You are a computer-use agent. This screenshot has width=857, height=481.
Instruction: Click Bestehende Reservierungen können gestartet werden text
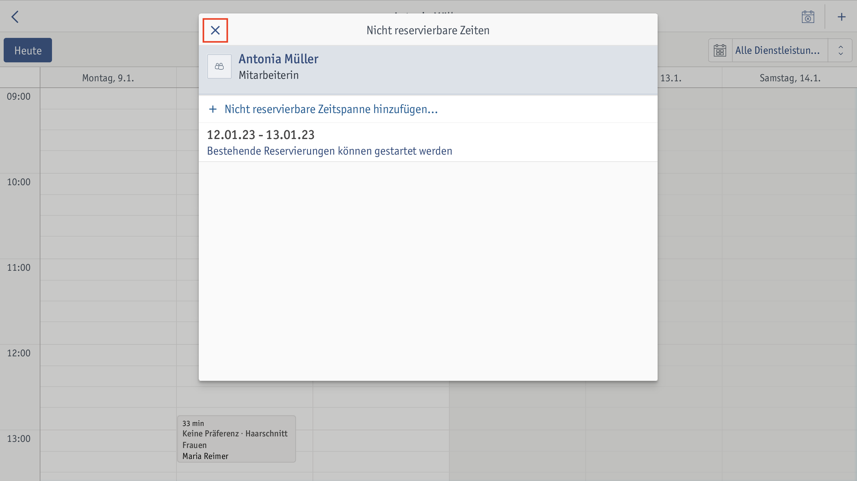(x=329, y=151)
